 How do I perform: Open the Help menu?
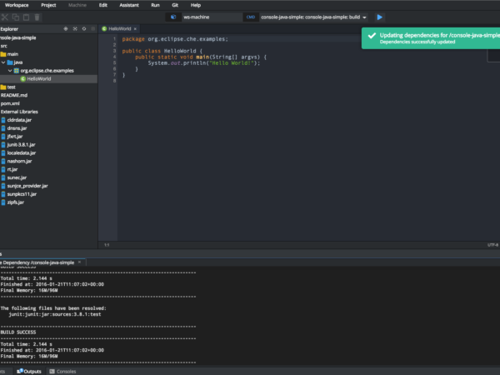pyautogui.click(x=196, y=5)
